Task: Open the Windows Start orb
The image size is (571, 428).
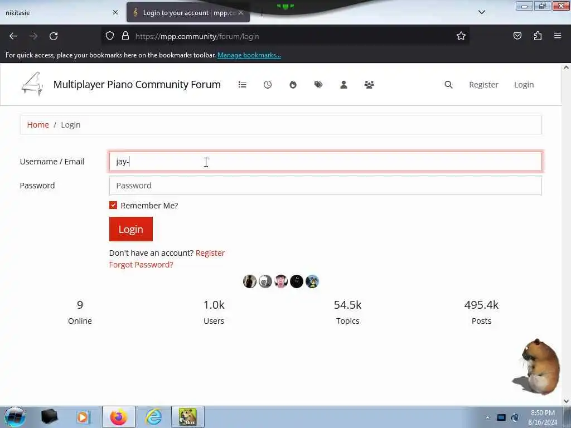Action: tap(15, 417)
